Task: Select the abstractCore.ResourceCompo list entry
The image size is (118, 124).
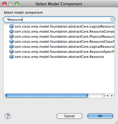Action: (x=62, y=31)
